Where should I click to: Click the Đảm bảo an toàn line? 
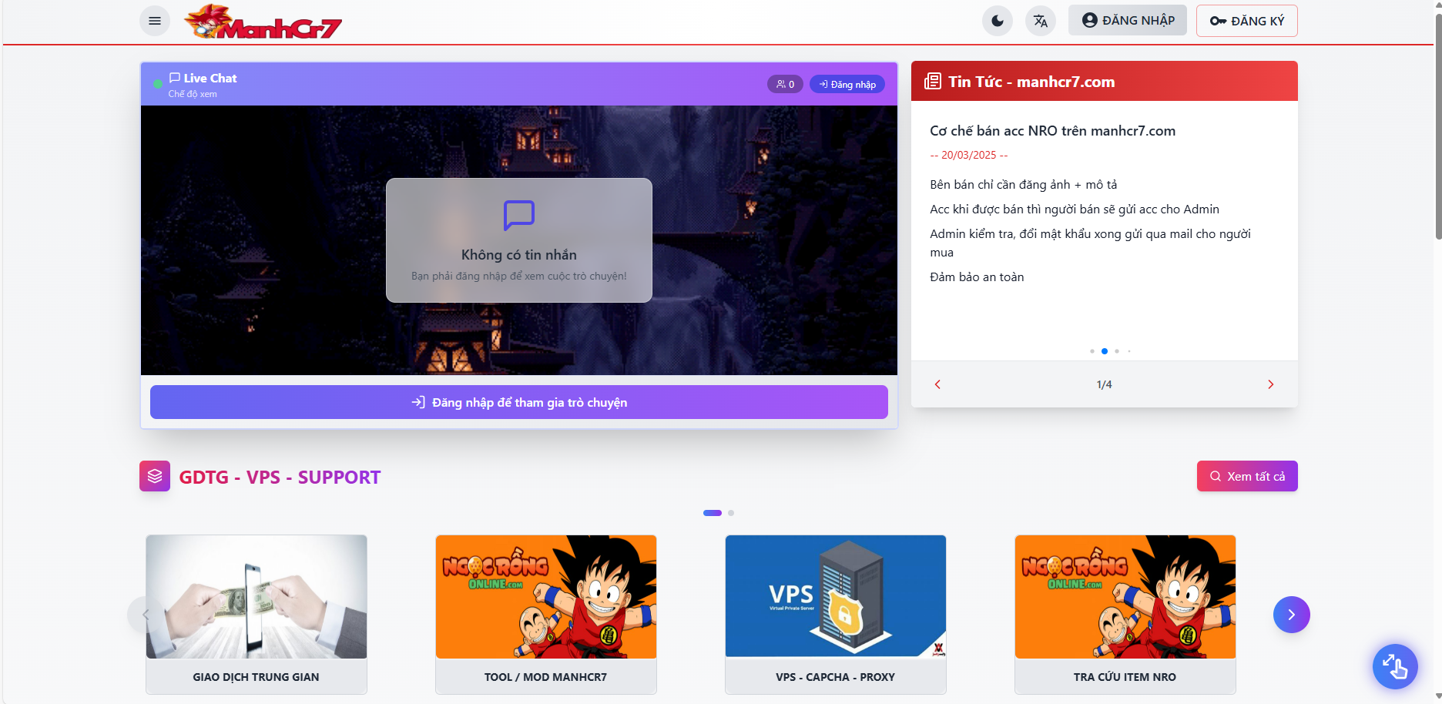(977, 277)
